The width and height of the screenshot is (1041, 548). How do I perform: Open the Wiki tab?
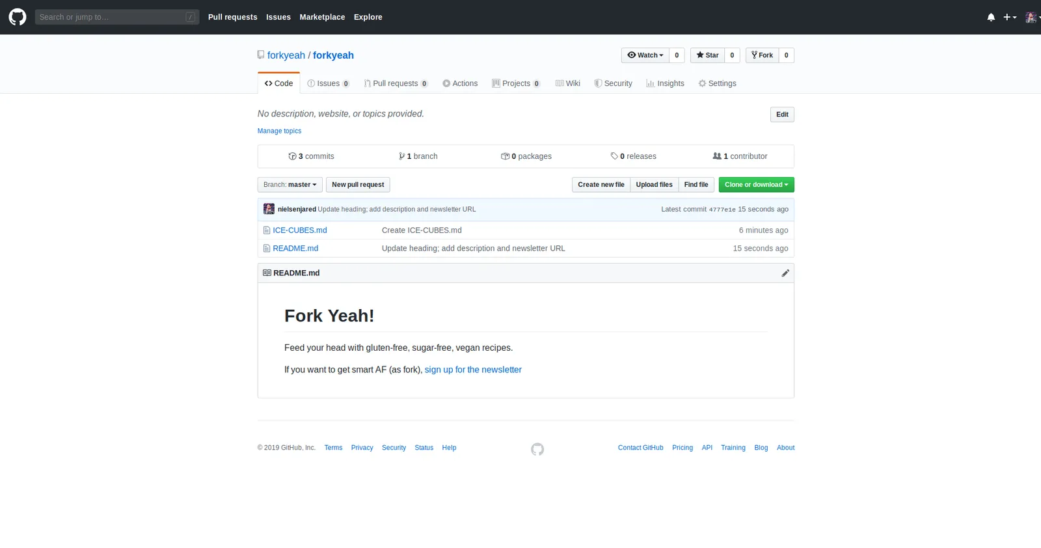click(568, 83)
